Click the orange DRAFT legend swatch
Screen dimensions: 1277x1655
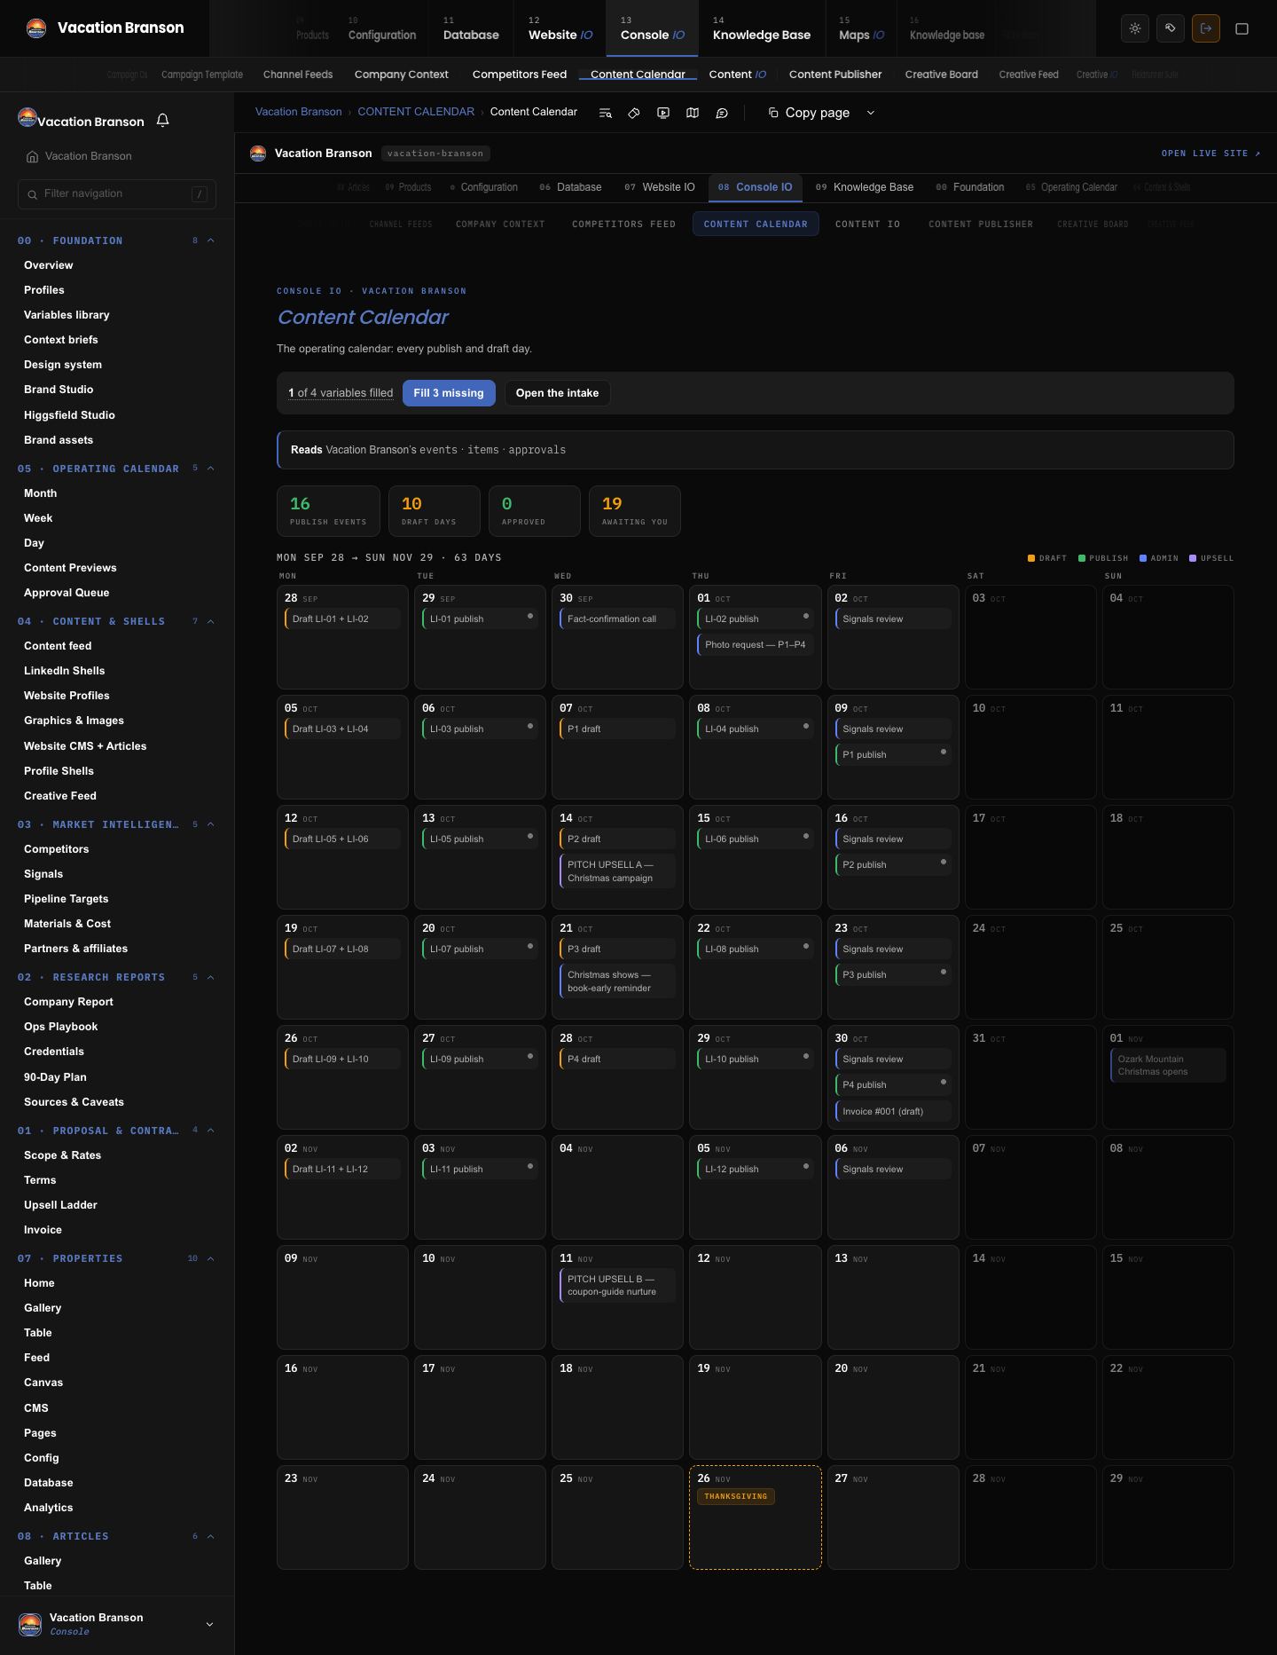pyautogui.click(x=1031, y=558)
